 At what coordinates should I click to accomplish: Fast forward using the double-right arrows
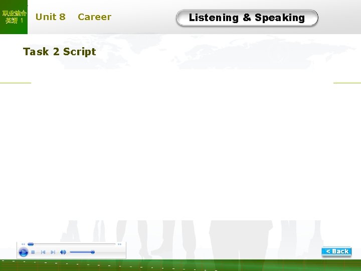[119, 244]
